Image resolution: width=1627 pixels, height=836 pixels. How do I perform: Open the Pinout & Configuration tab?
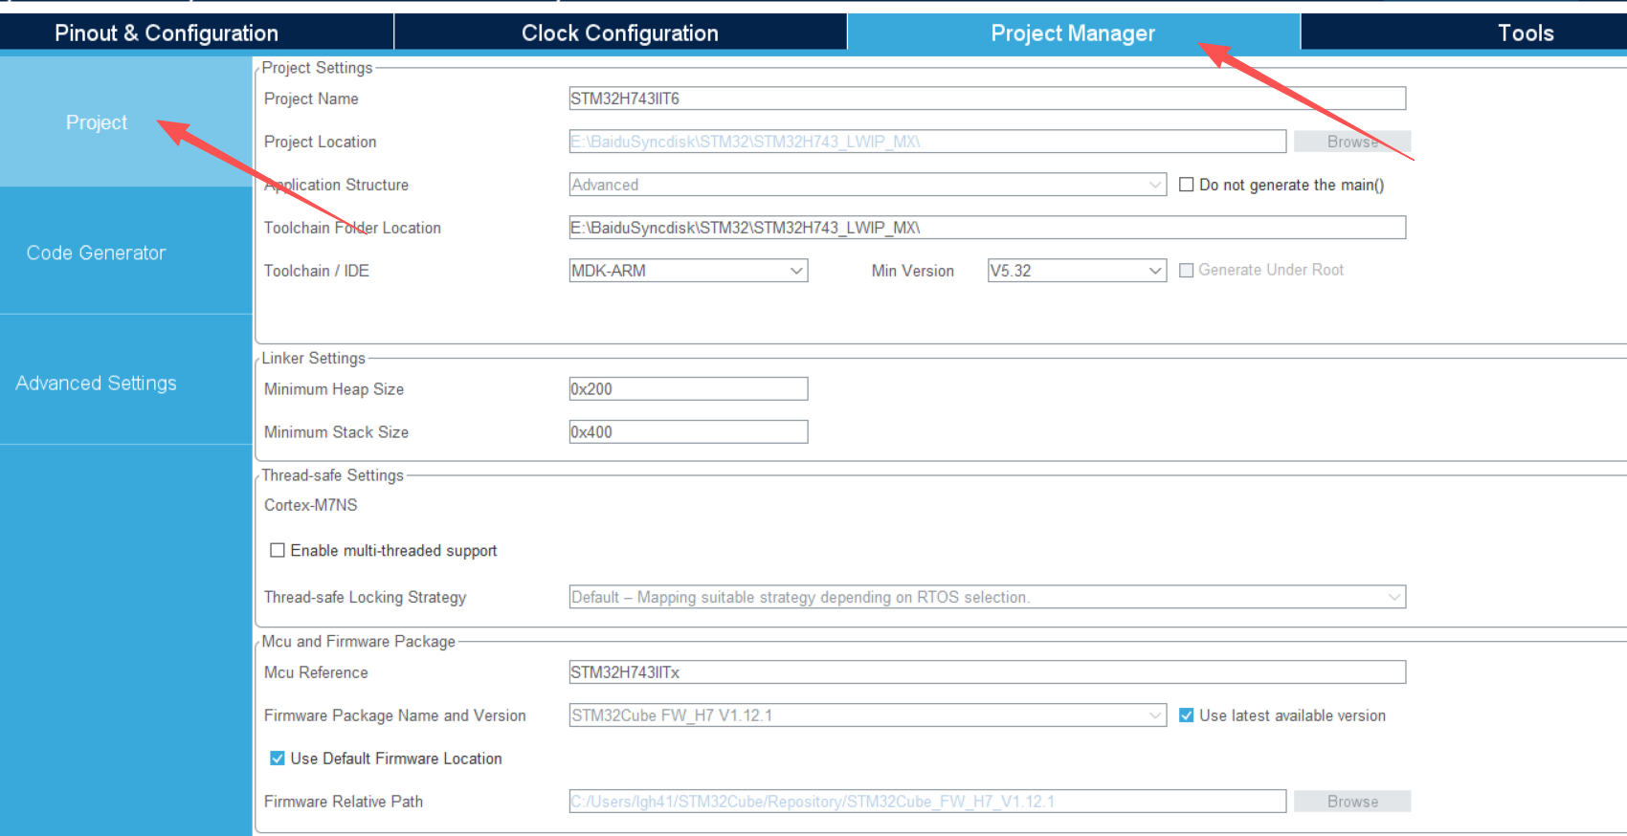point(167,33)
